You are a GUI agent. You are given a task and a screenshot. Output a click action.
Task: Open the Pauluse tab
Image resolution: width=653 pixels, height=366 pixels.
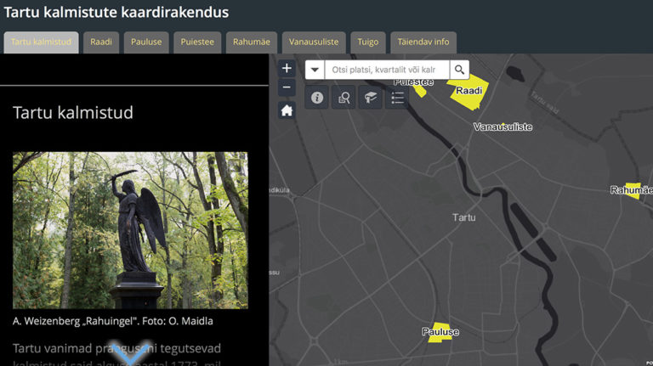(146, 42)
